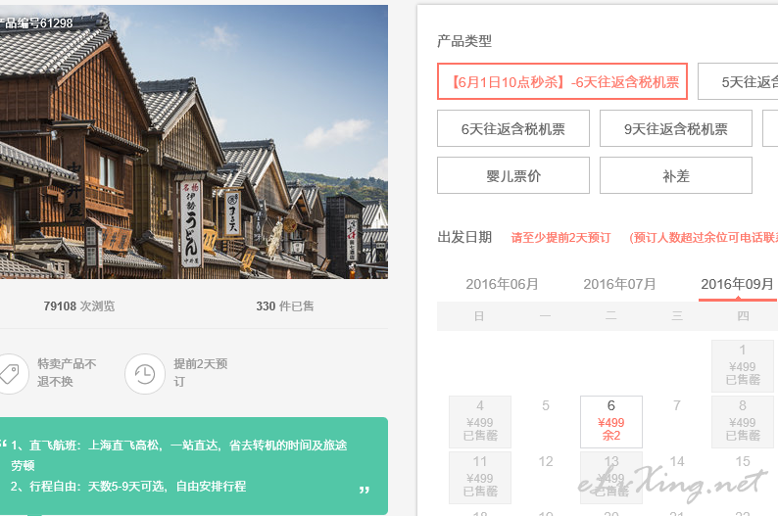Switch to the 2016年07月 tab

coord(619,285)
